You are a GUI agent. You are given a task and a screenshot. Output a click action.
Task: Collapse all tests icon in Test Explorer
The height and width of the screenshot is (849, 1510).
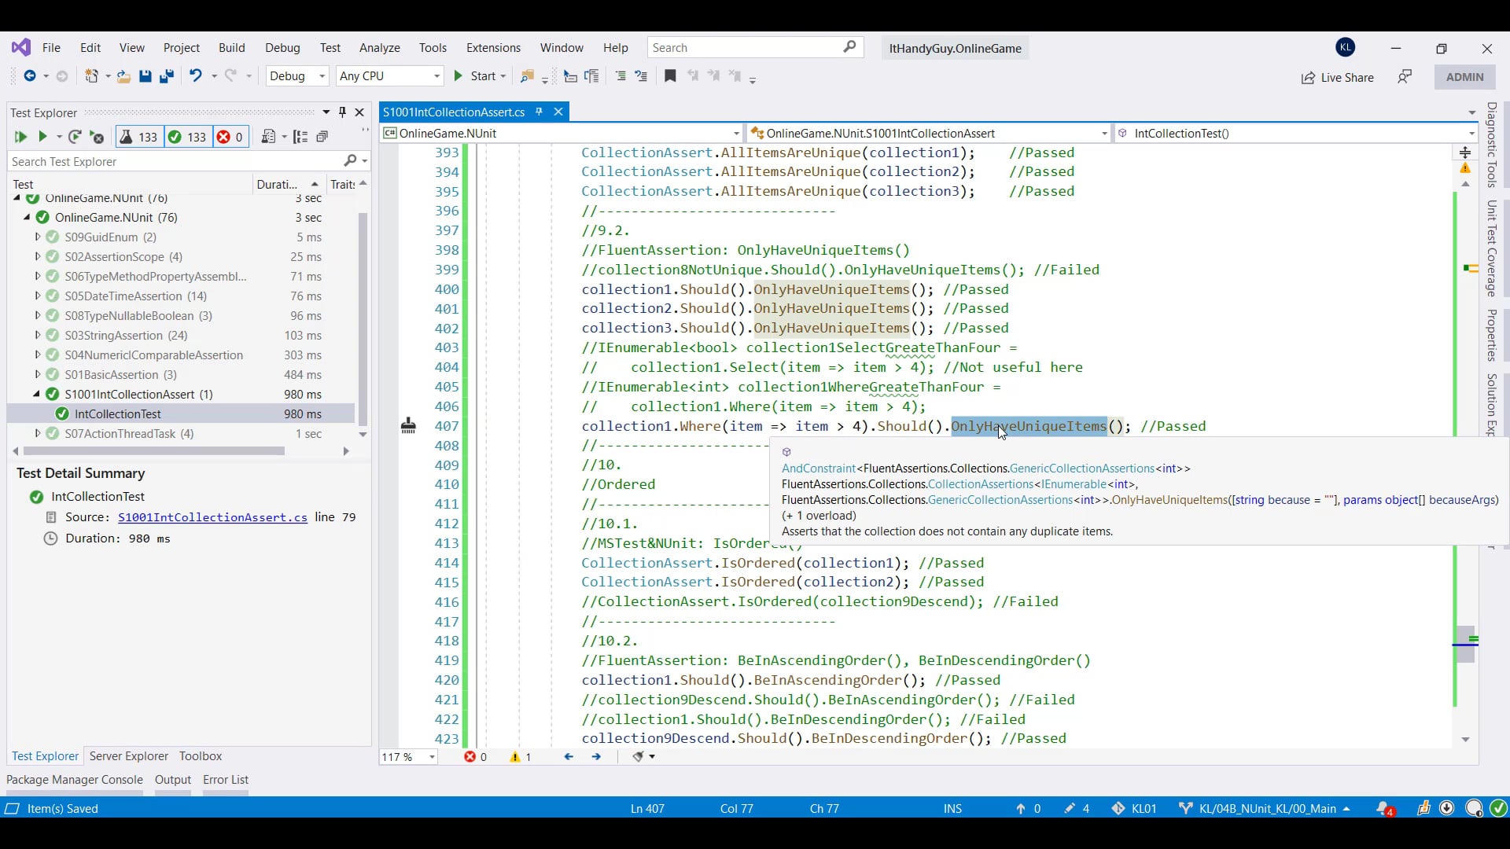tap(322, 137)
